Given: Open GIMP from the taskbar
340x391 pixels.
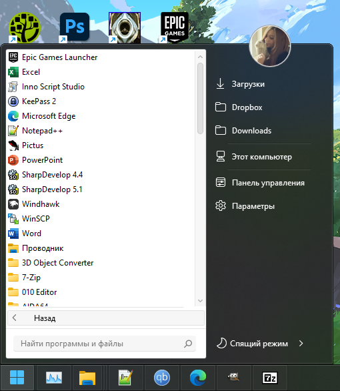Looking at the screenshot, I should [x=233, y=378].
